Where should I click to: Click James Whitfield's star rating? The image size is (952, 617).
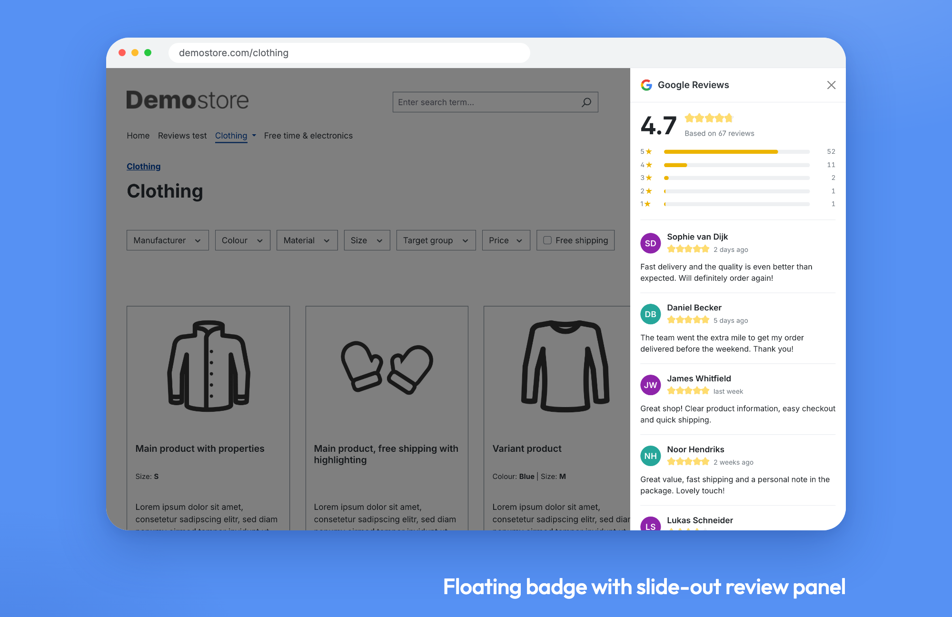point(688,391)
